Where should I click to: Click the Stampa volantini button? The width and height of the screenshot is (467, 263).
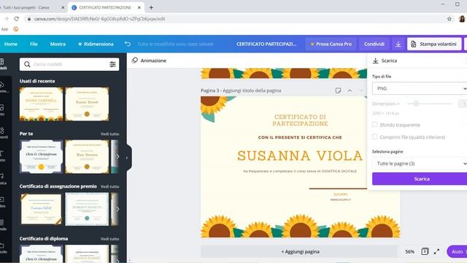[x=434, y=44]
